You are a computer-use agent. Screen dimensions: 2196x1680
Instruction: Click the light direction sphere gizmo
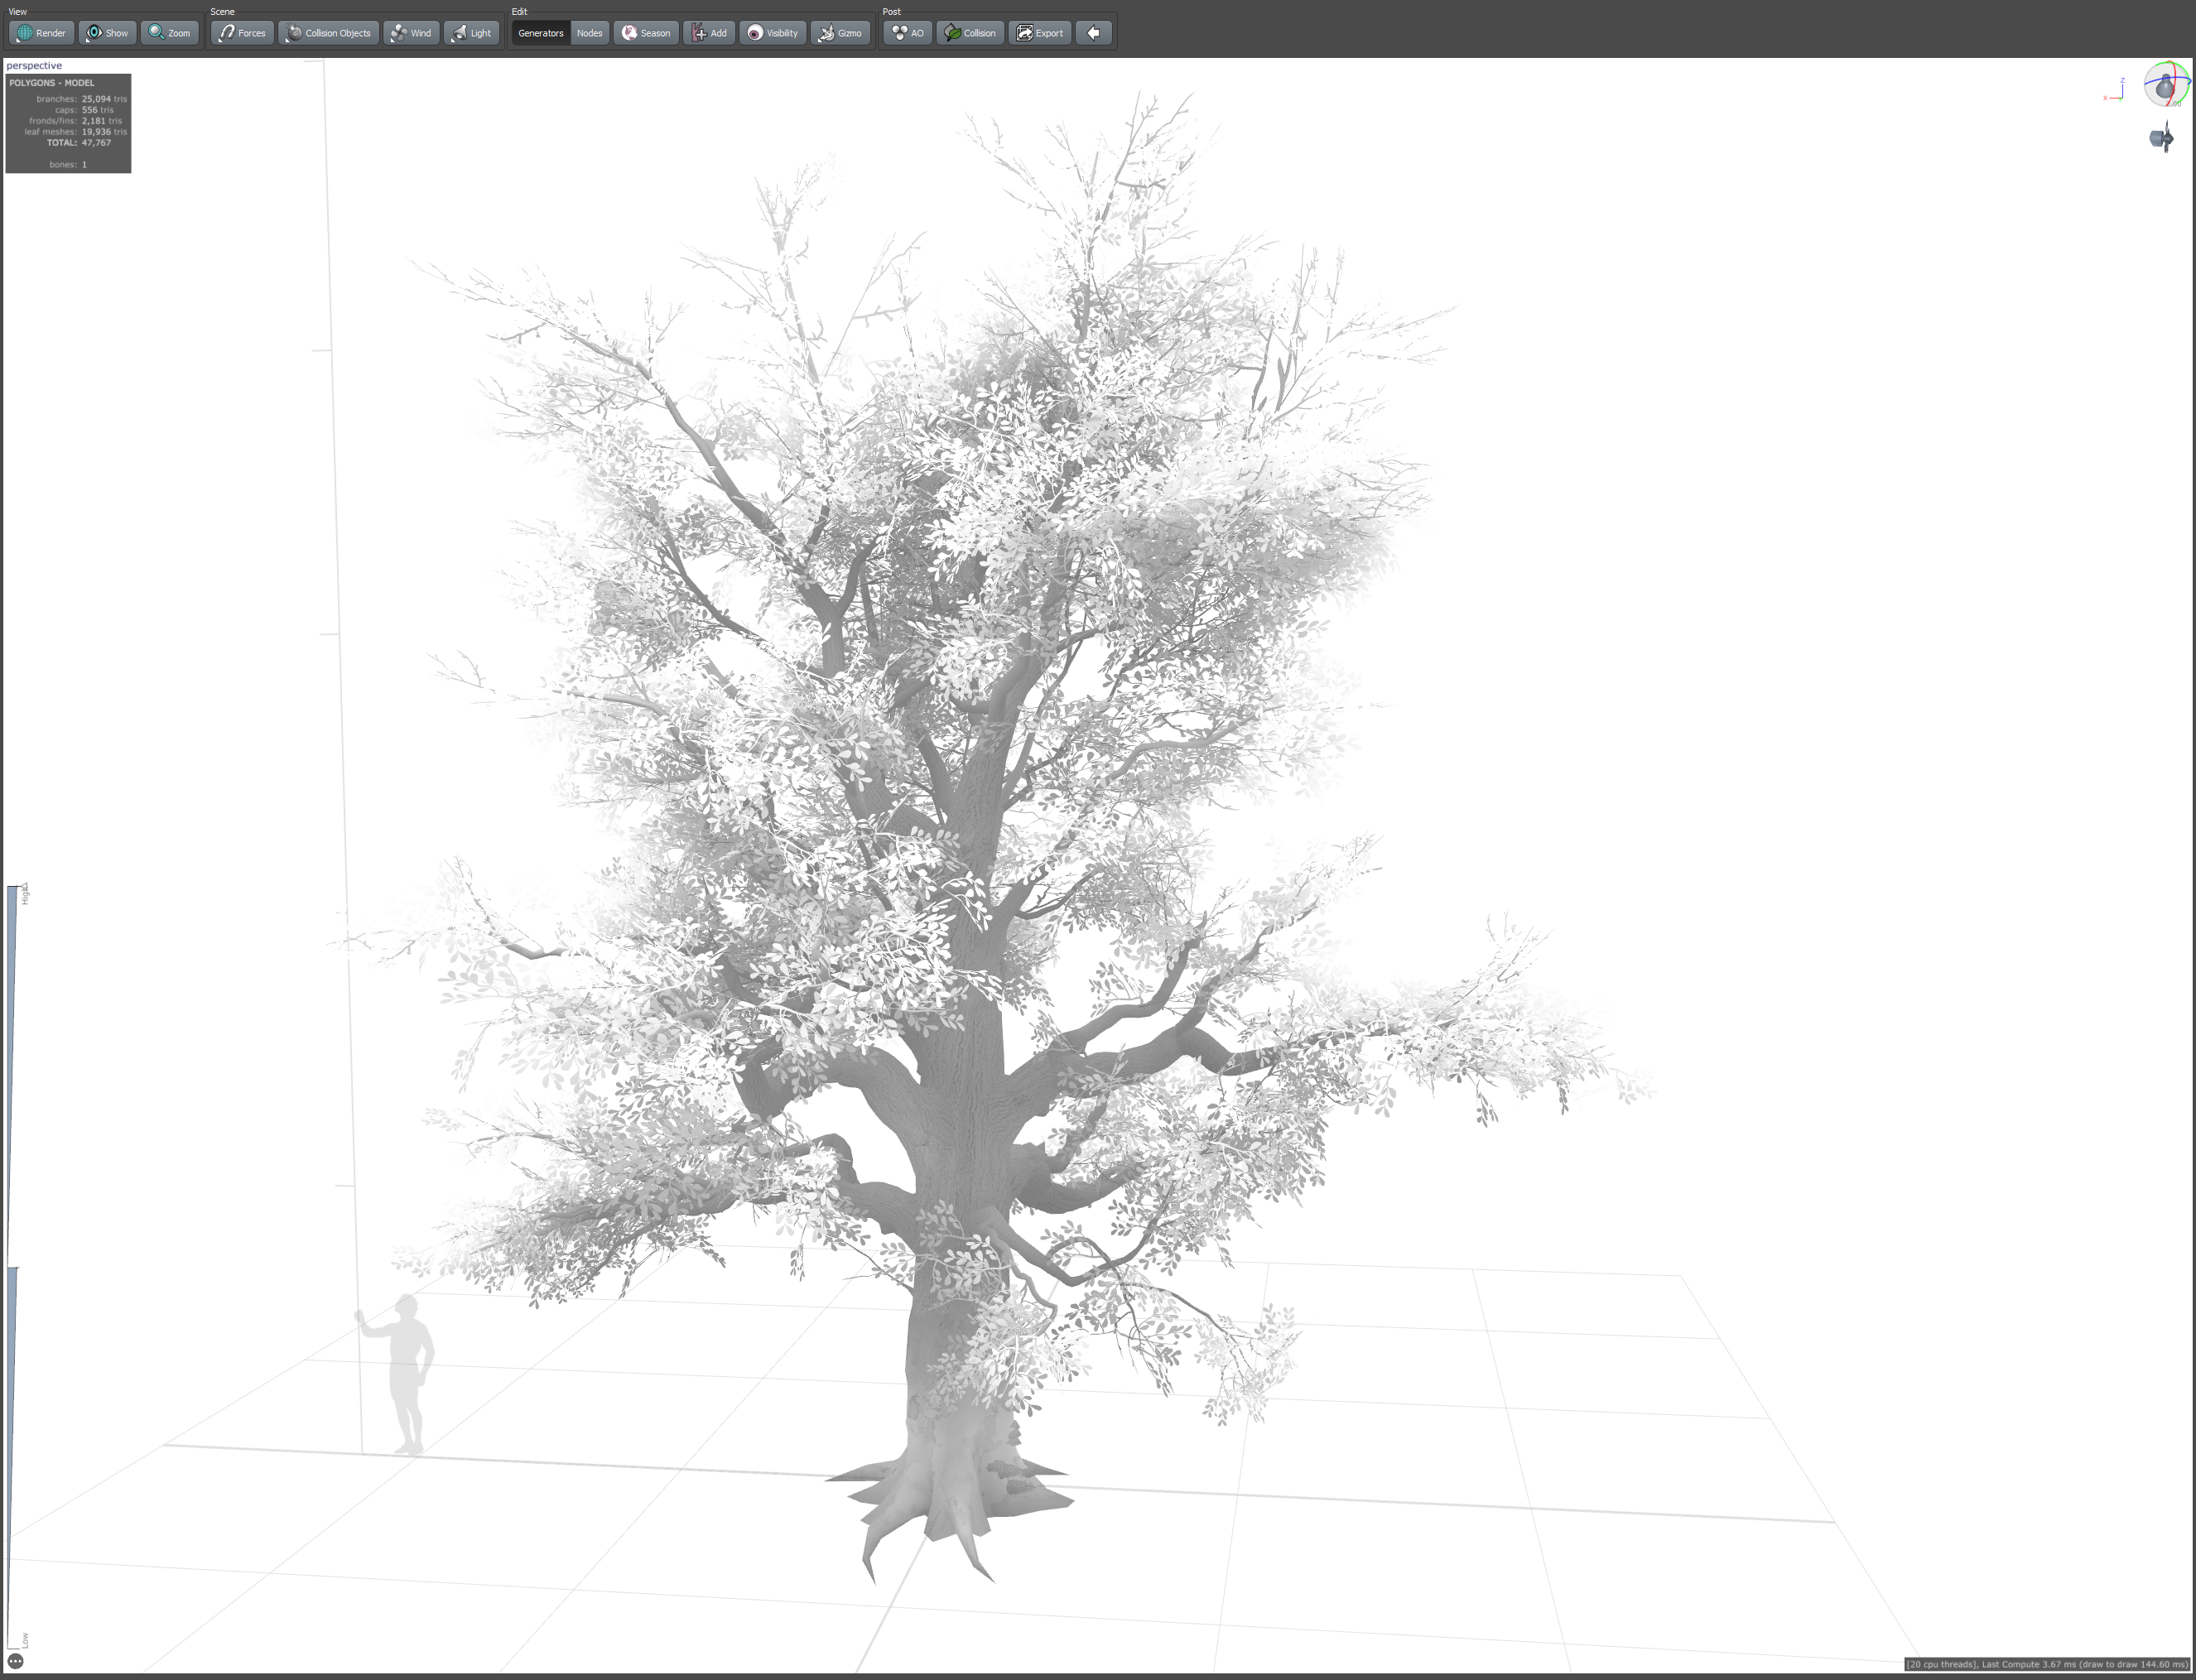[2165, 85]
